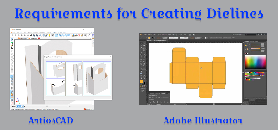Select the Selection tool in Illustrator
Screen dimensions: 278x130
tap(141, 43)
